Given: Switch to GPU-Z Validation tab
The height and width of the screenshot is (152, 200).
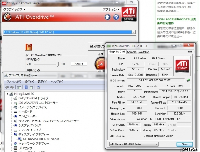Looking at the screenshot, I should pyautogui.click(x=144, y=52).
